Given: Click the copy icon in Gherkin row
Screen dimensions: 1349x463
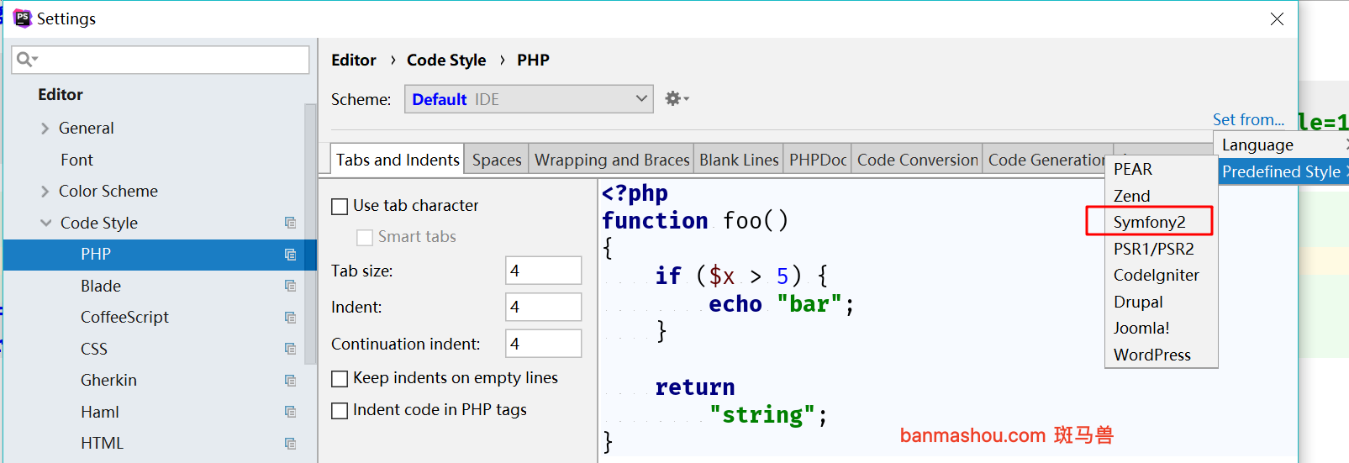Looking at the screenshot, I should pyautogui.click(x=291, y=381).
